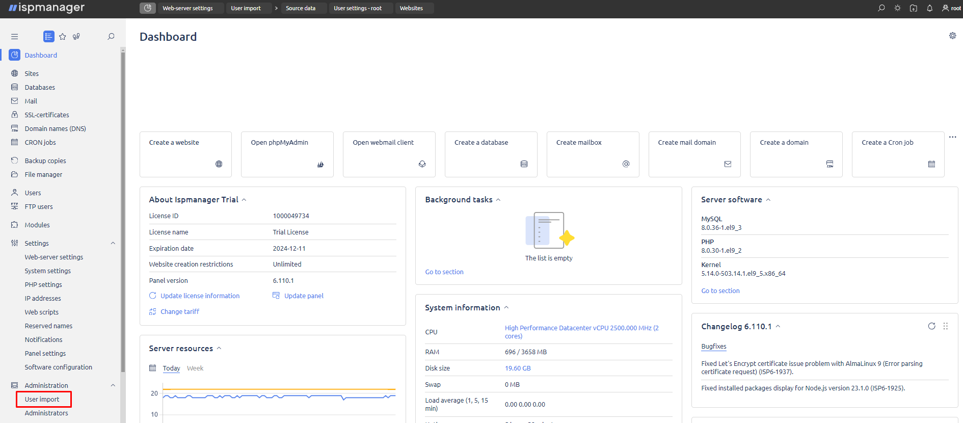Toggle light/dark theme sun icon
The height and width of the screenshot is (423, 963).
(898, 8)
